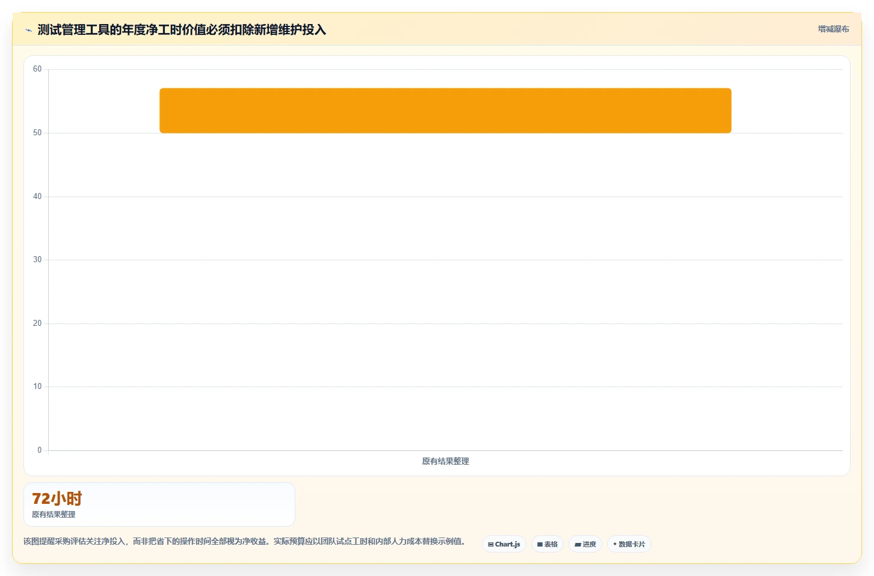
Task: Click the small icon before the chart title
Action: pyautogui.click(x=28, y=30)
